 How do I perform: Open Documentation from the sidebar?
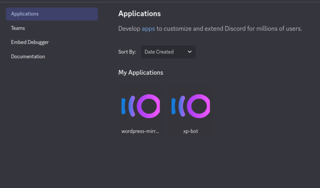(x=28, y=57)
